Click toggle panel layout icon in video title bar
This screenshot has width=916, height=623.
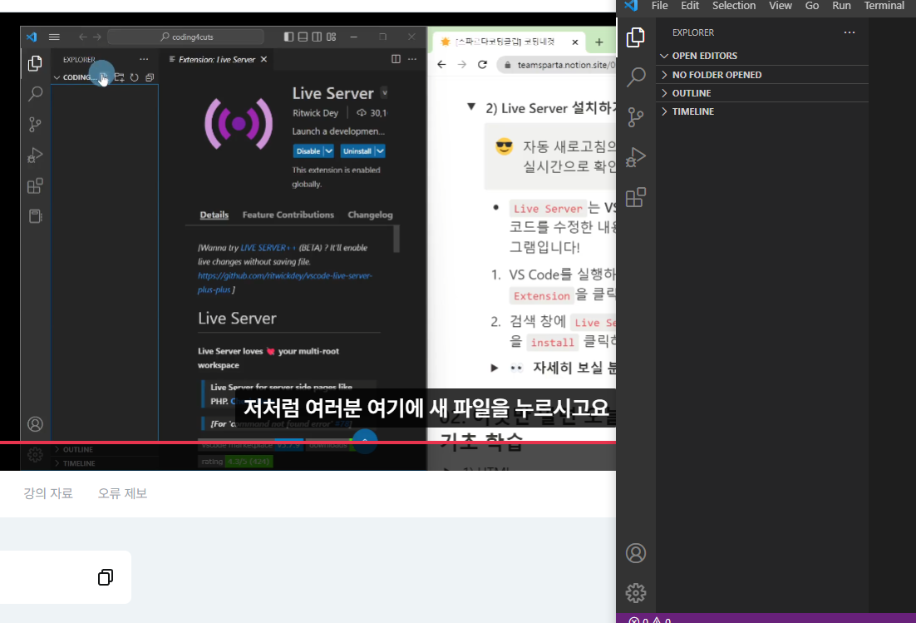pyautogui.click(x=303, y=37)
